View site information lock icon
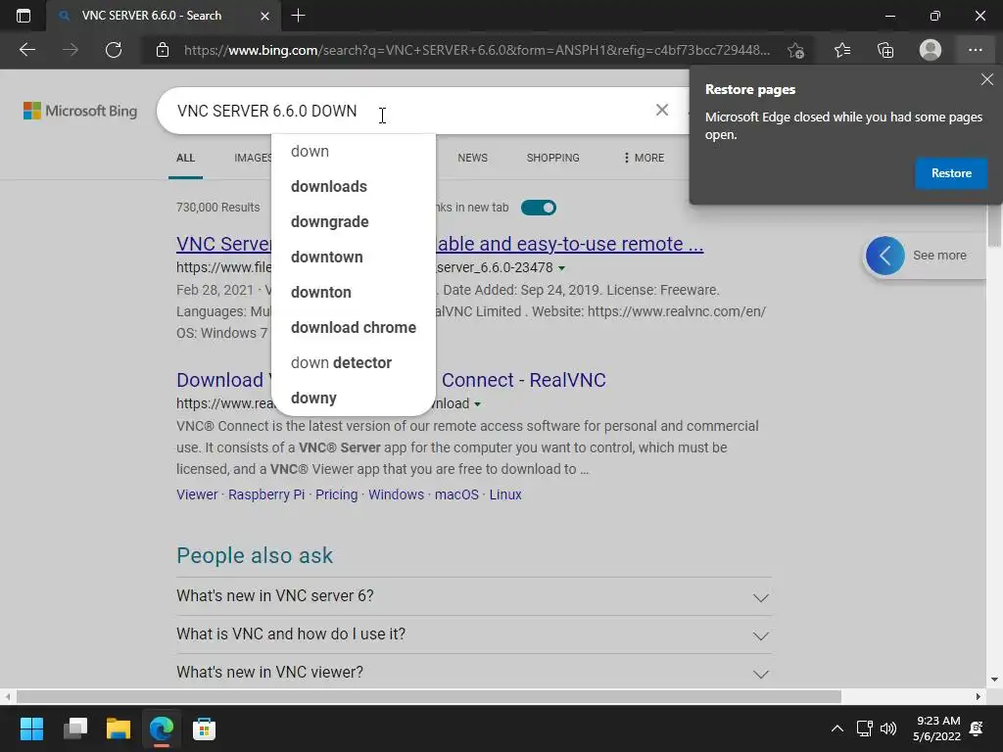1003x752 pixels. point(163,50)
